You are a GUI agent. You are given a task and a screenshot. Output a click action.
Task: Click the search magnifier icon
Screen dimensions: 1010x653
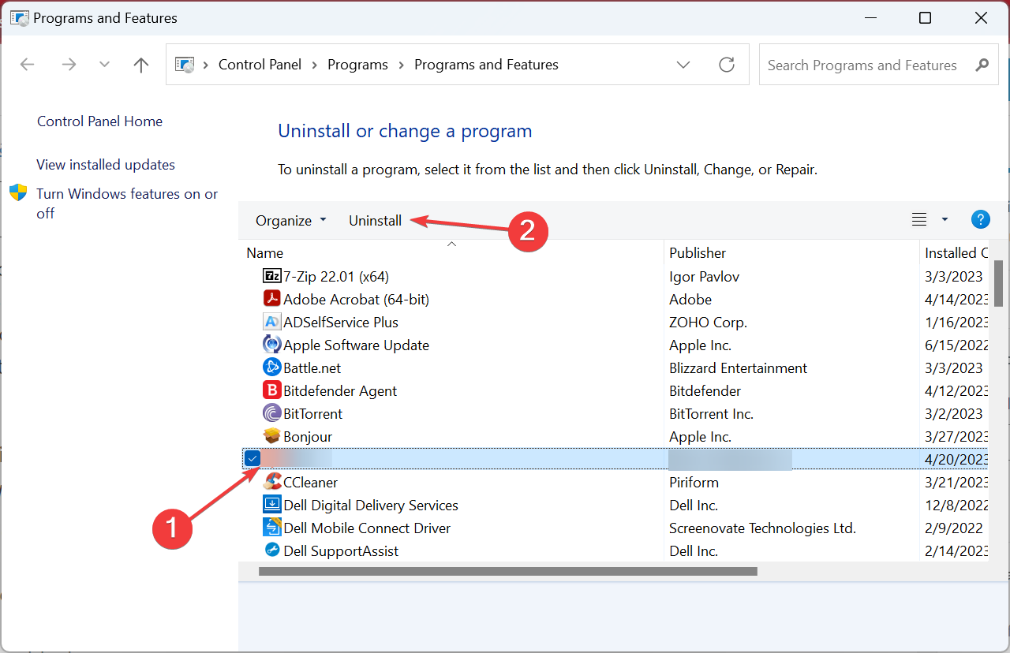click(x=982, y=65)
